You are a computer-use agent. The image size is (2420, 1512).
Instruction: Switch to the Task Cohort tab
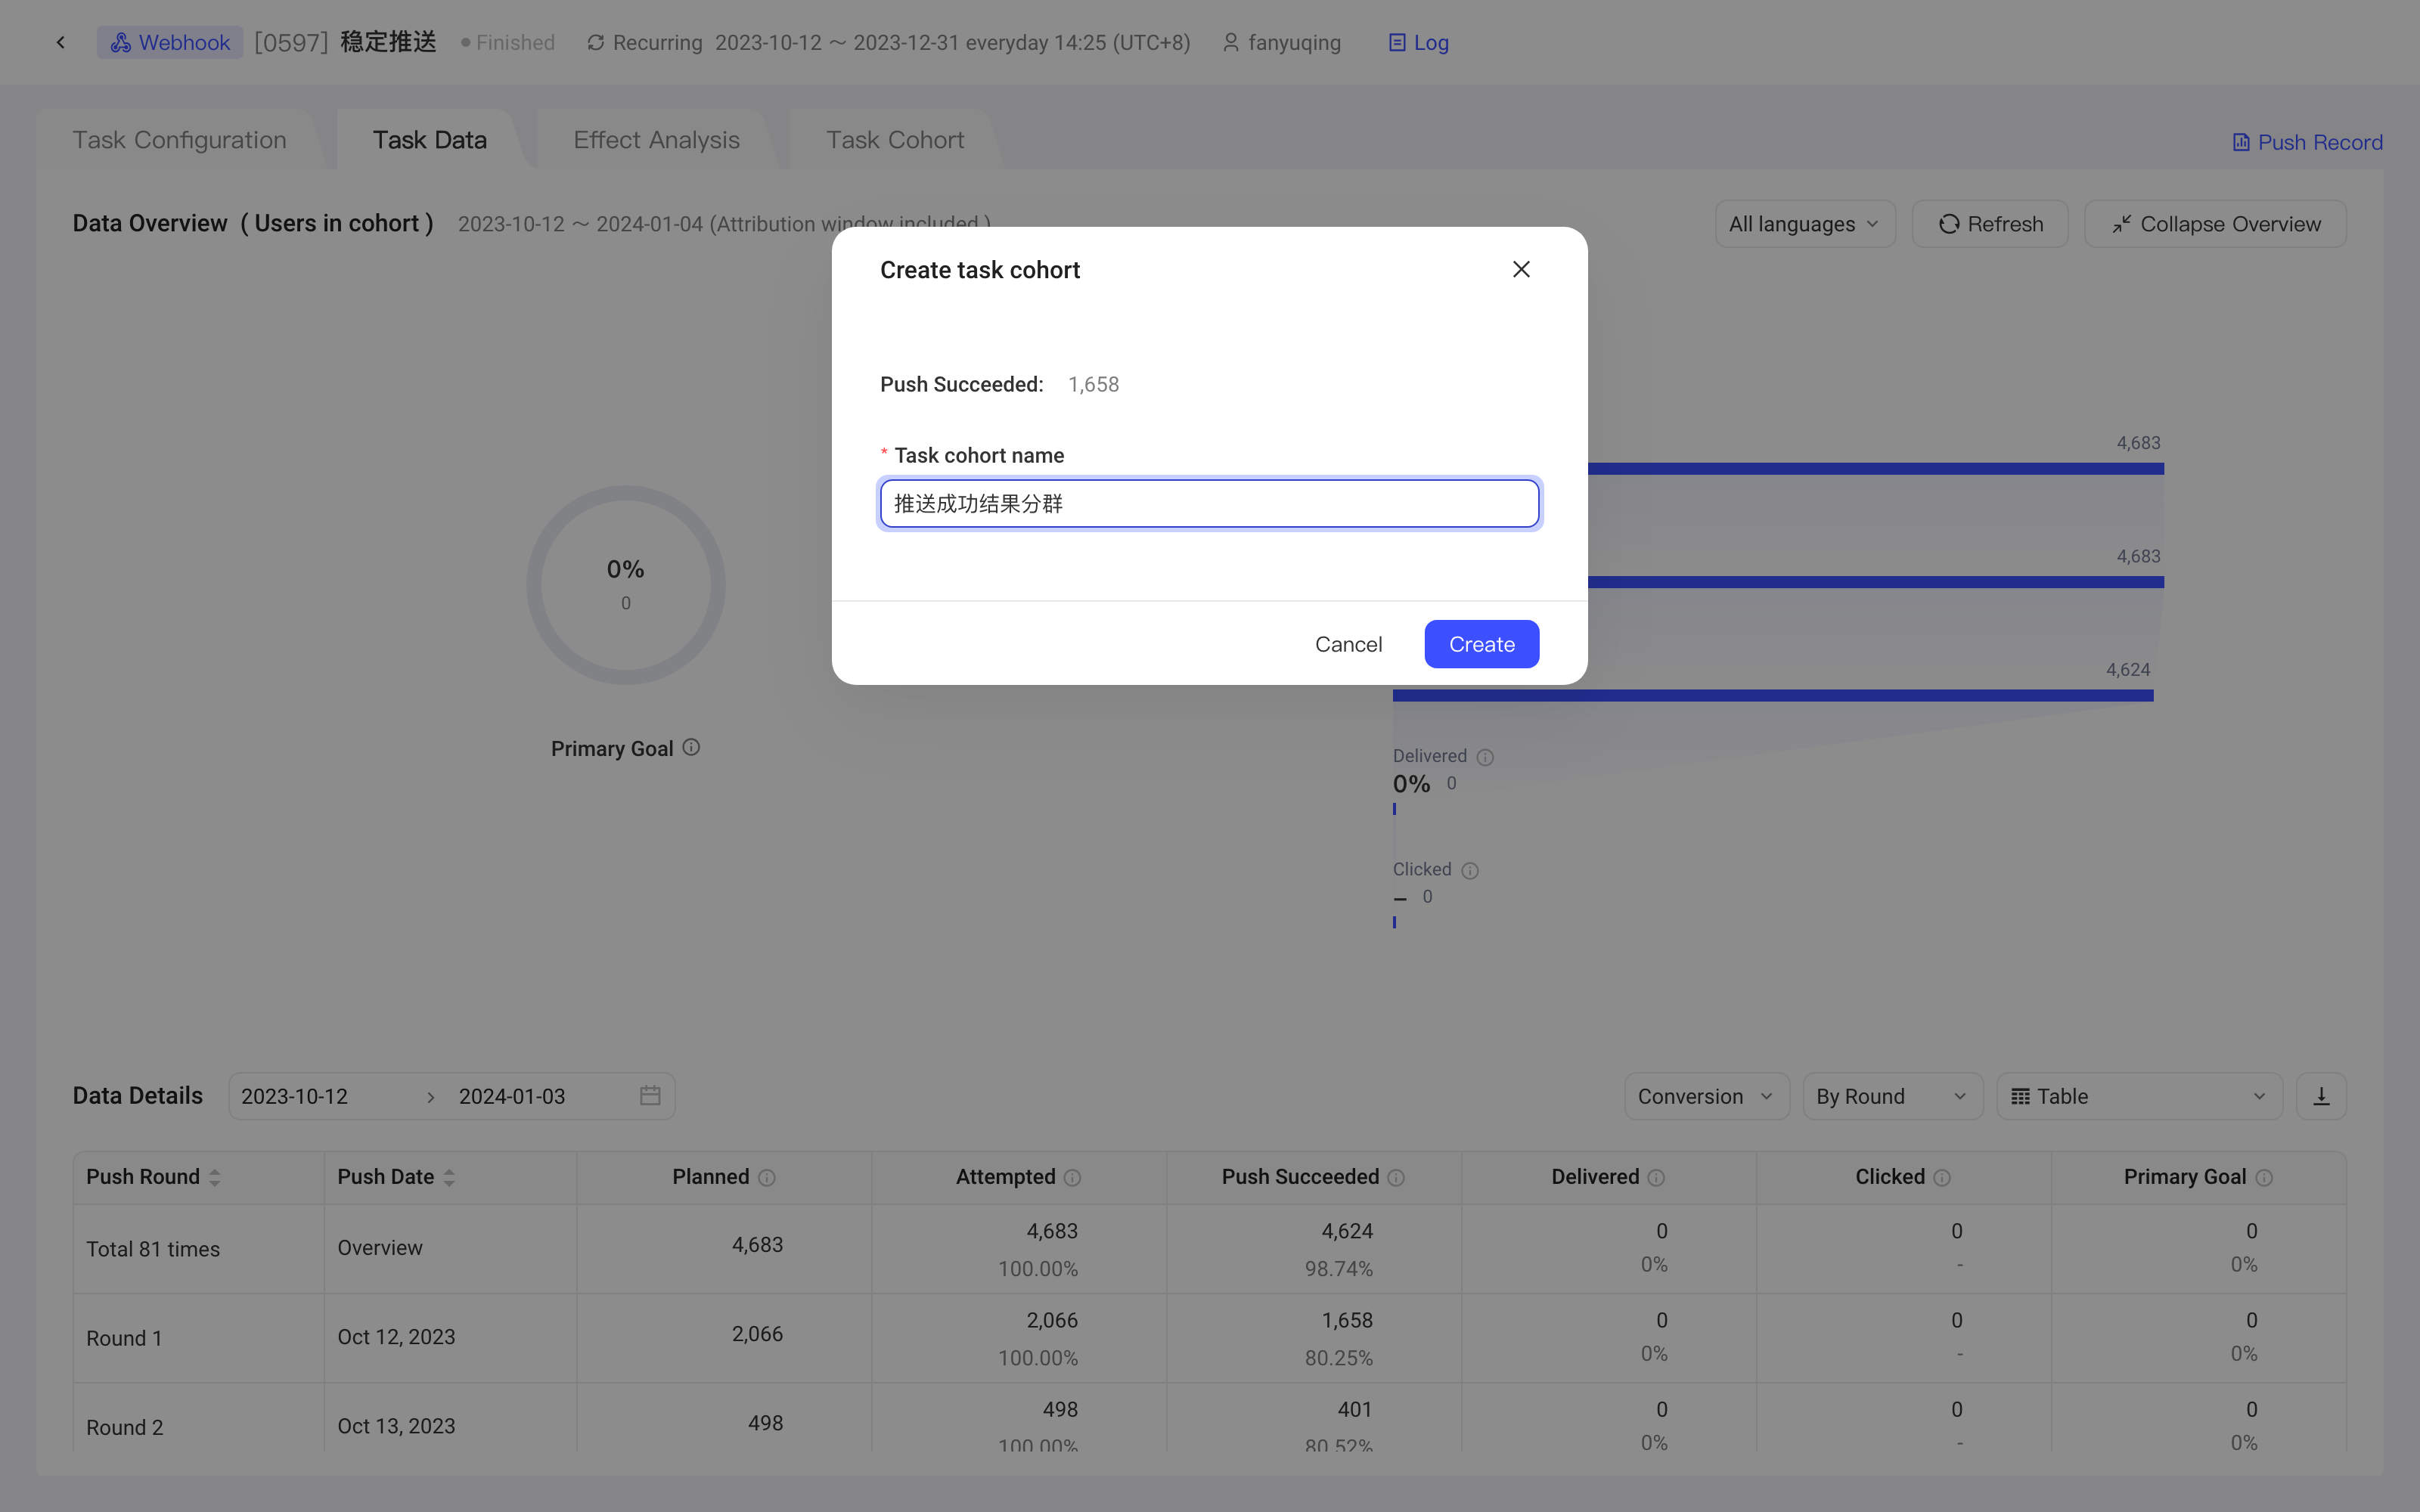[895, 140]
